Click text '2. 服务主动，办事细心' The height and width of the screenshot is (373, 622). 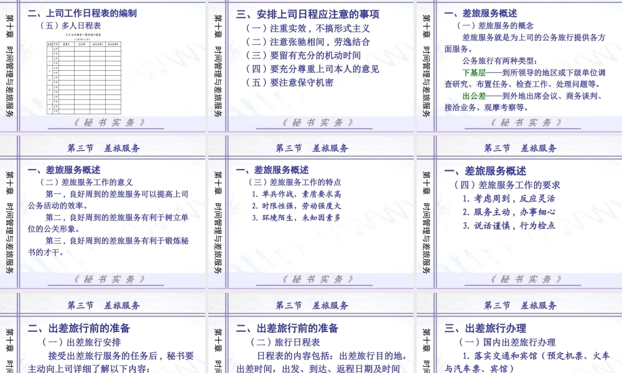[509, 212]
